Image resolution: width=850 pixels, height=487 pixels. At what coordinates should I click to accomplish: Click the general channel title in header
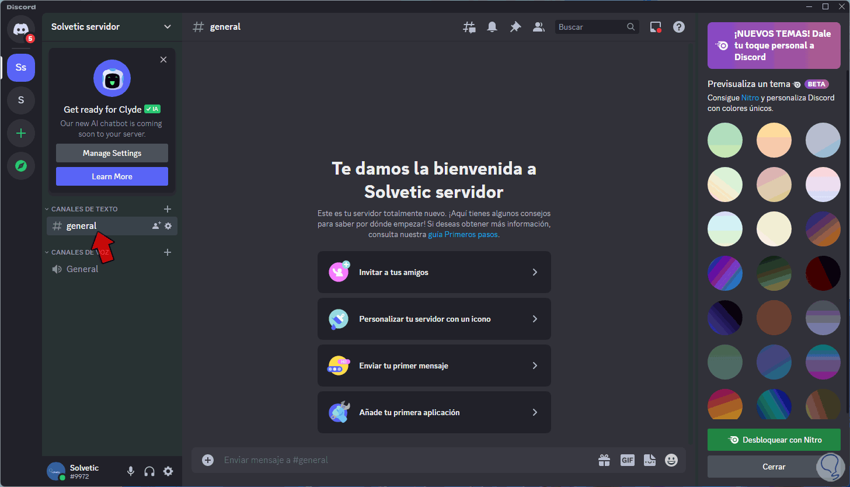225,27
